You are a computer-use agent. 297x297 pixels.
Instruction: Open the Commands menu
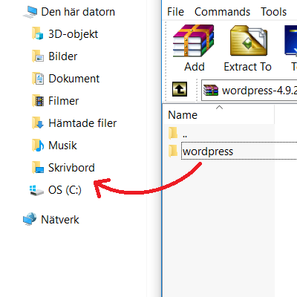[222, 12]
